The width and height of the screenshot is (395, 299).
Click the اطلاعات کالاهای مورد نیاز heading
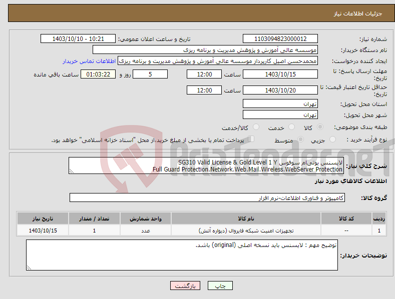click(x=350, y=181)
